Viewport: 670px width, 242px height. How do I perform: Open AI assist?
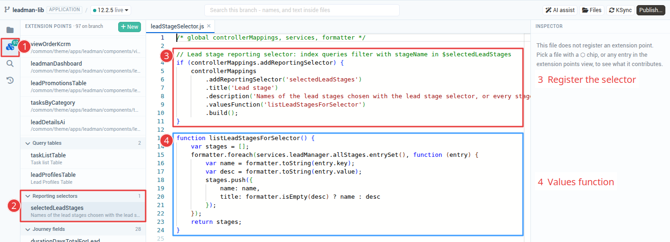[560, 10]
